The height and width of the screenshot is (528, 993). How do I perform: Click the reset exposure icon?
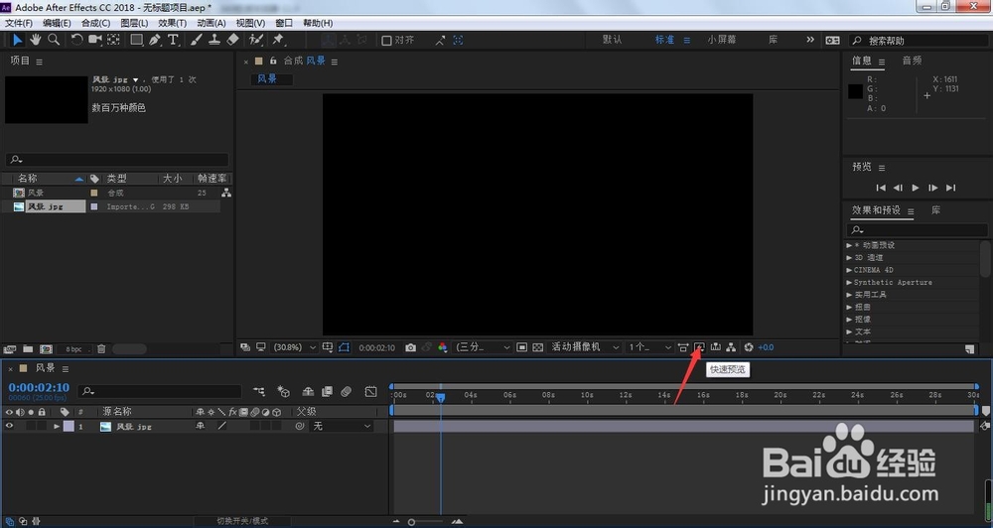(x=749, y=347)
